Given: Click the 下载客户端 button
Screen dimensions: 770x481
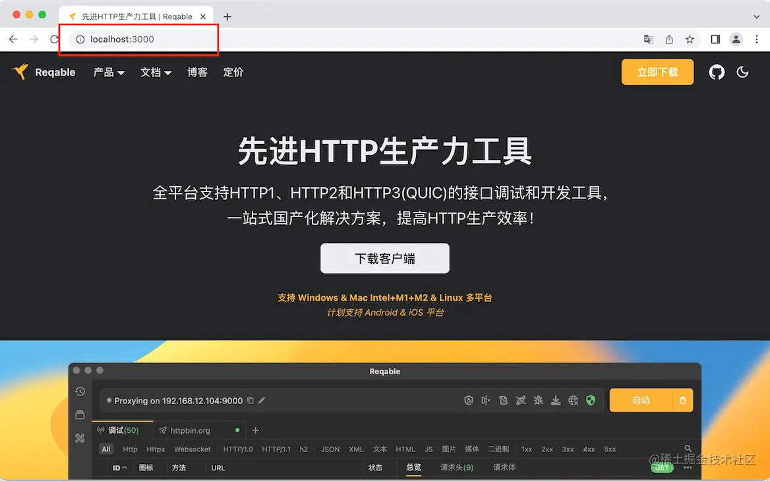Looking at the screenshot, I should pos(385,259).
